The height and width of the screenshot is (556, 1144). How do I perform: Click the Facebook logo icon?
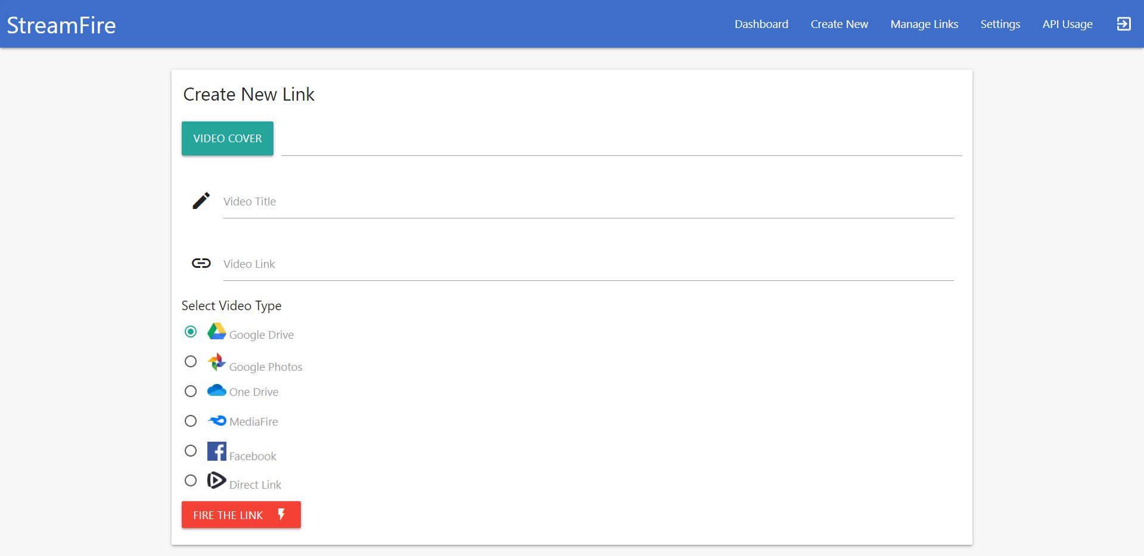[216, 451]
